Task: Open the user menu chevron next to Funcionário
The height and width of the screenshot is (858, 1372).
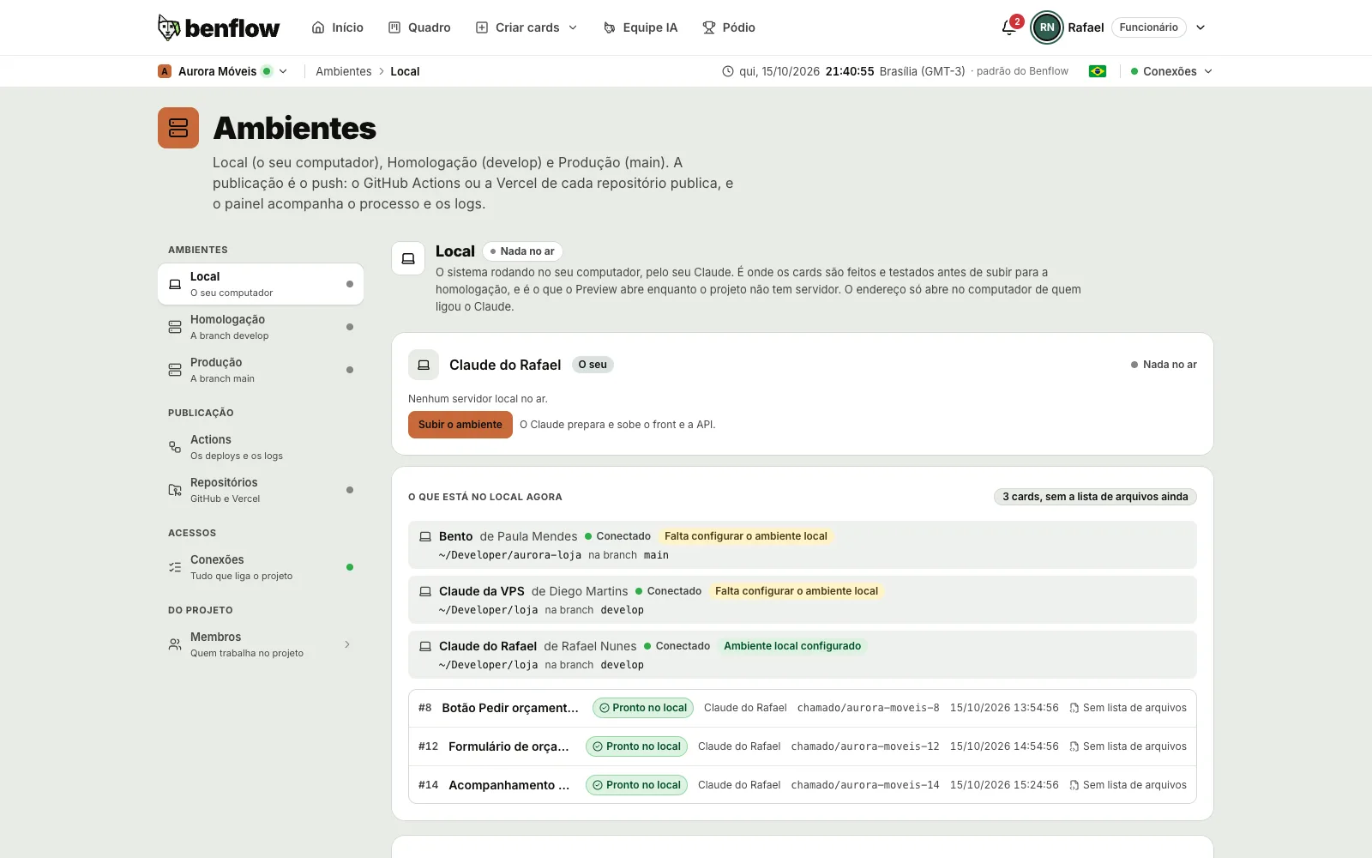Action: (1200, 27)
